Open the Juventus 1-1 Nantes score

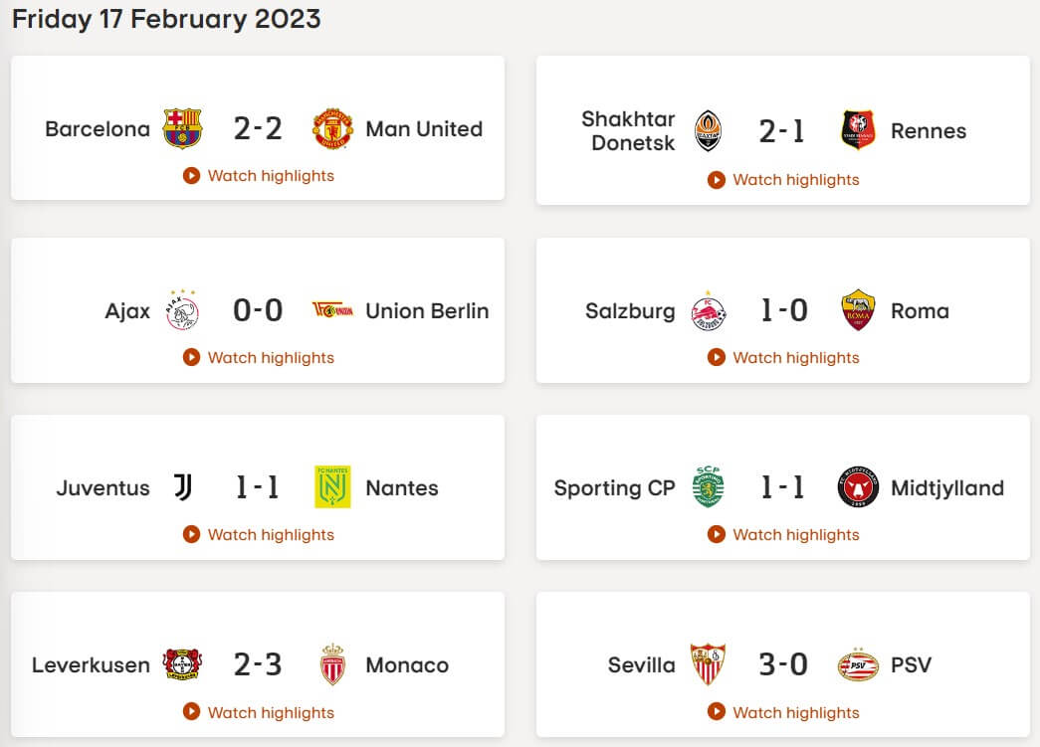pyautogui.click(x=258, y=487)
